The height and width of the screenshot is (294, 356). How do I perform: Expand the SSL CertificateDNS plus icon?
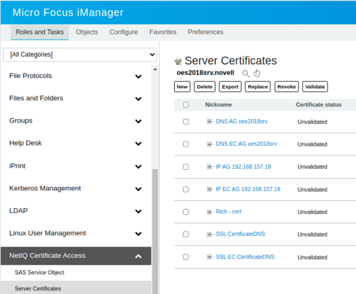click(x=210, y=234)
